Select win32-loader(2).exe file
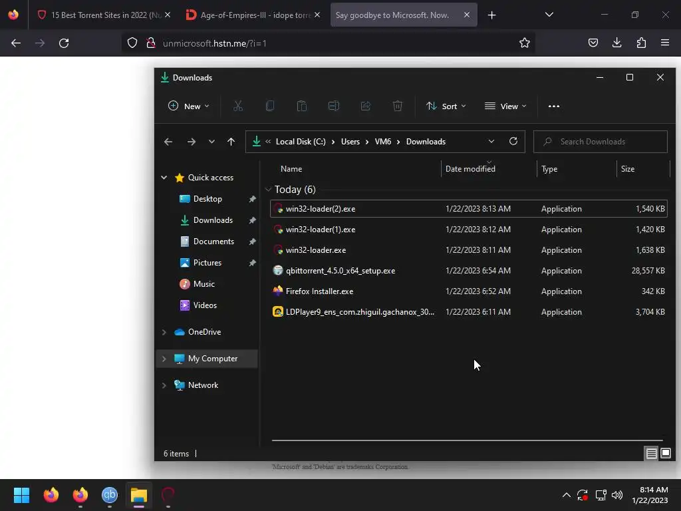This screenshot has width=681, height=511. tap(469, 208)
